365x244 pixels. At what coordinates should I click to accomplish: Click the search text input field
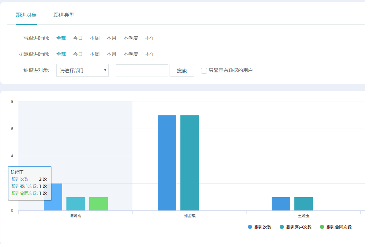[x=142, y=70]
